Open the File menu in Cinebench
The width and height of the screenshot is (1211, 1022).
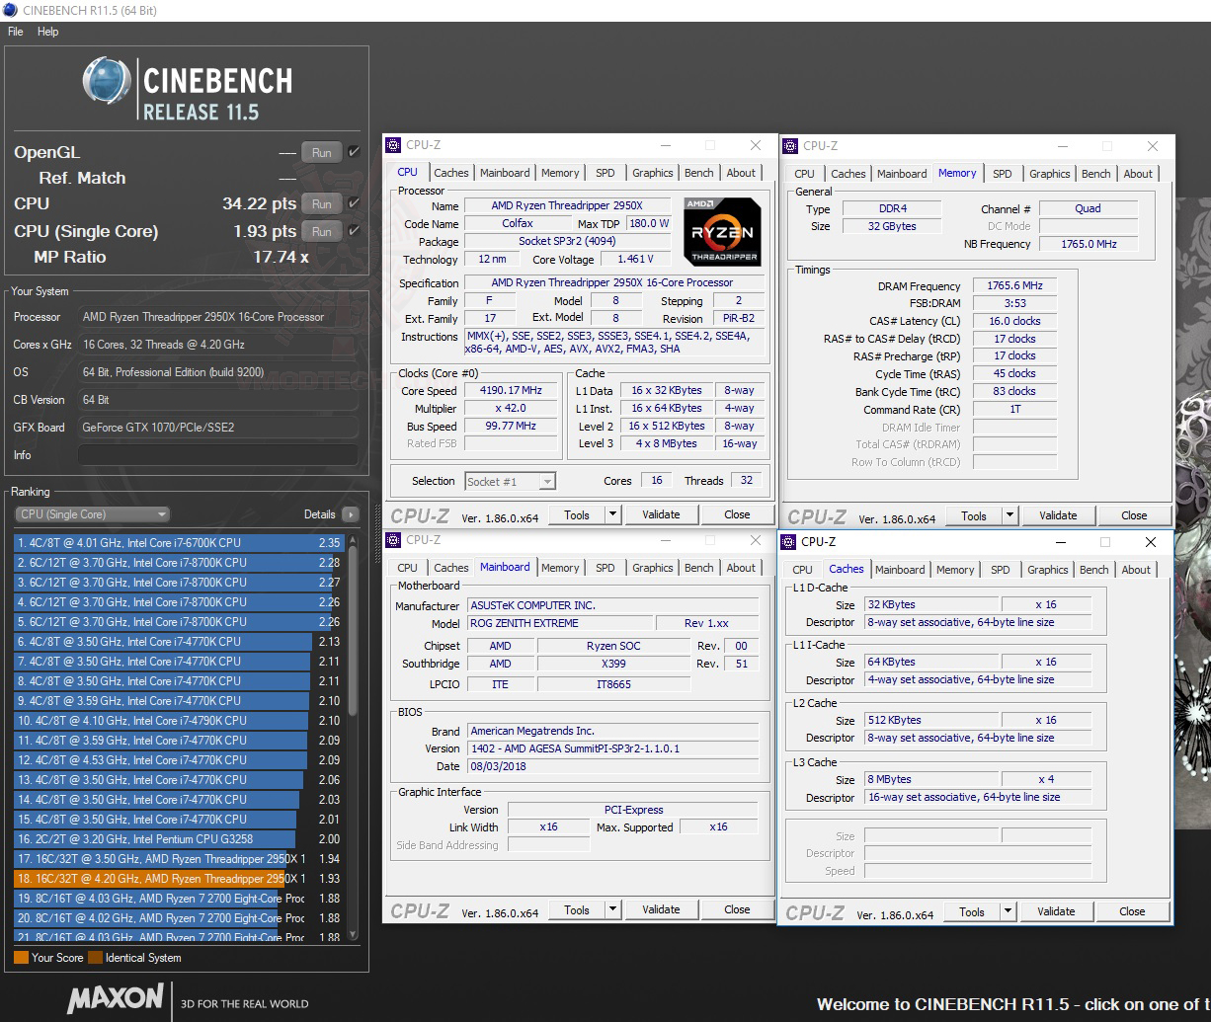point(16,32)
